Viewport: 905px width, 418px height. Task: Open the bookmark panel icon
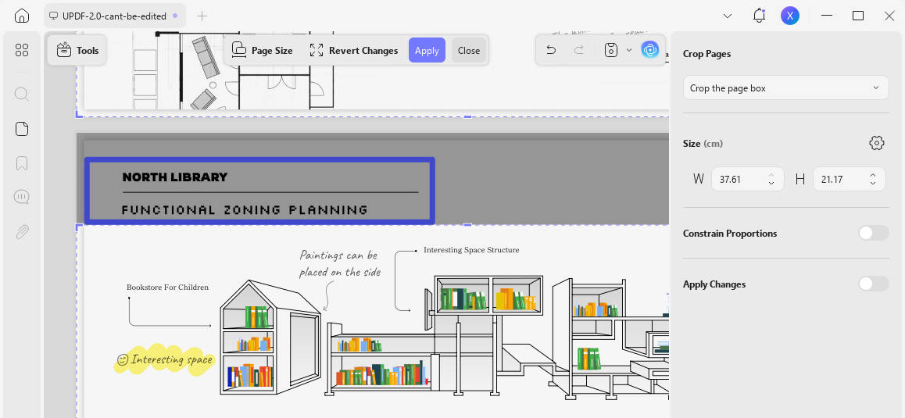[x=22, y=163]
